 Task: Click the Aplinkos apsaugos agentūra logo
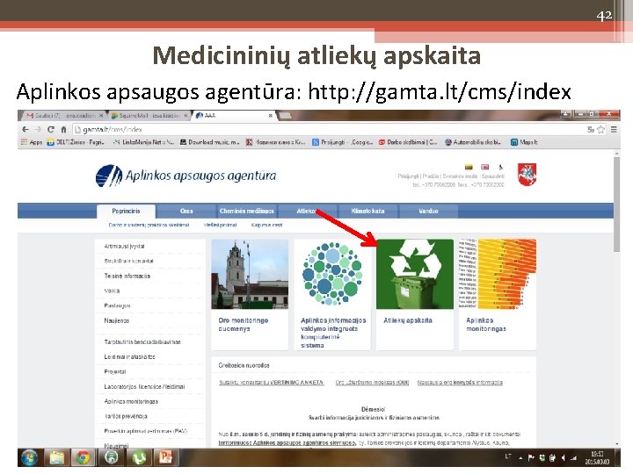tap(186, 176)
